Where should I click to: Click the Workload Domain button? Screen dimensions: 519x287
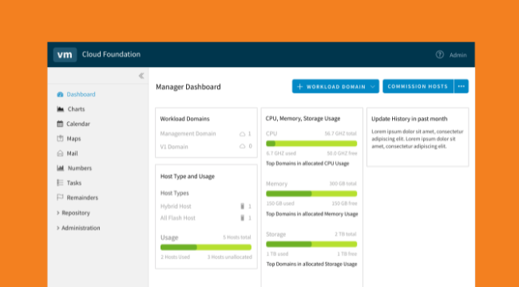pos(335,86)
